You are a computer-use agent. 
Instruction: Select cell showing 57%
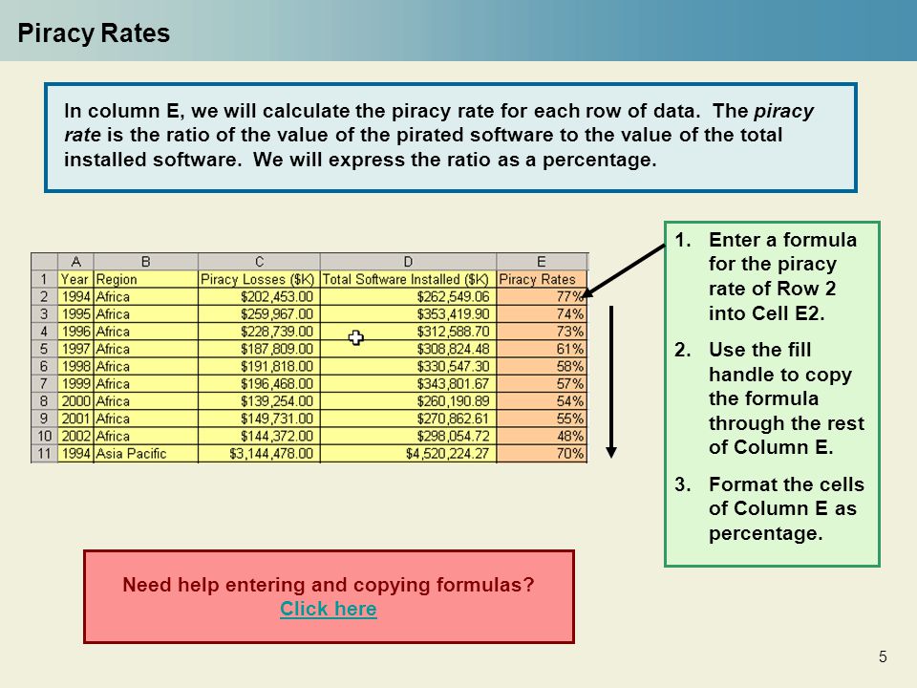(x=542, y=384)
